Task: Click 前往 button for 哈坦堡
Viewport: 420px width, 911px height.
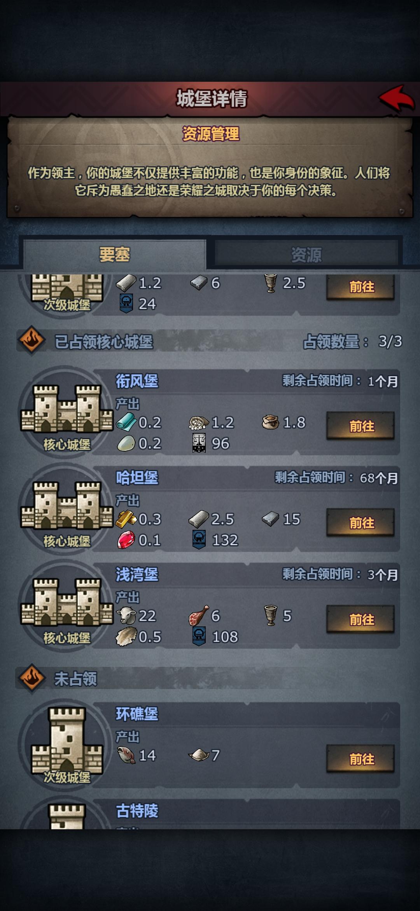Action: point(360,522)
